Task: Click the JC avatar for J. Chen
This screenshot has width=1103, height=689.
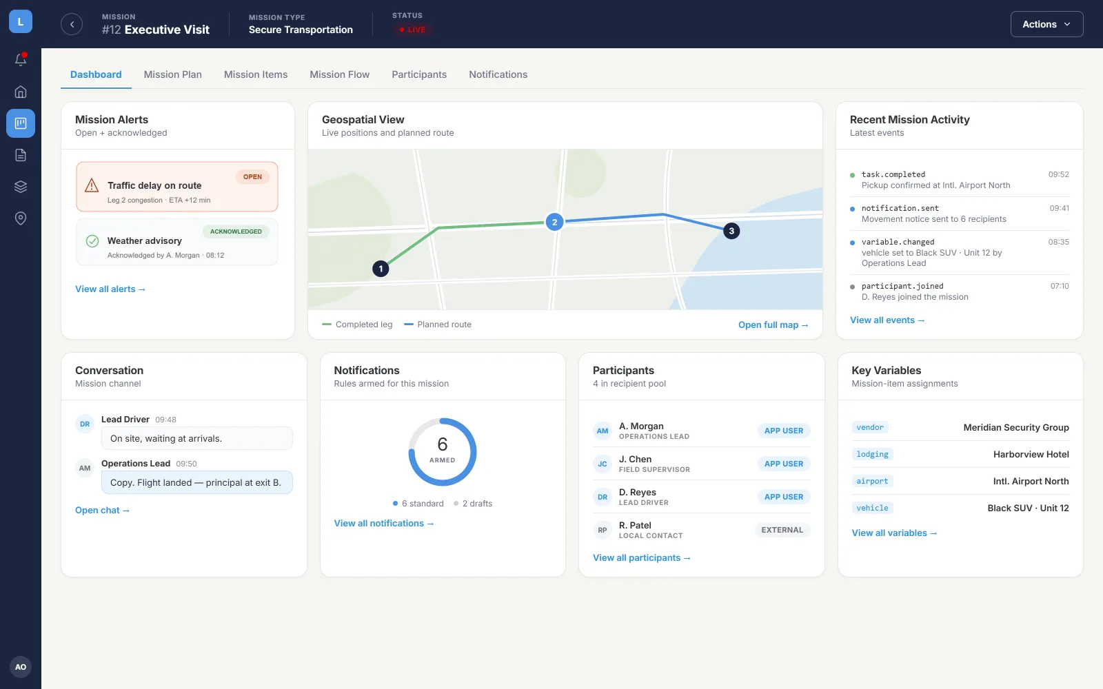Action: pos(603,464)
